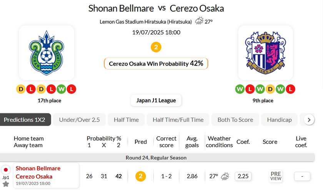Image resolution: width=323 pixels, height=192 pixels.
Task: Click Cerezo Osaka's first green W badge
Action: pyautogui.click(x=240, y=89)
